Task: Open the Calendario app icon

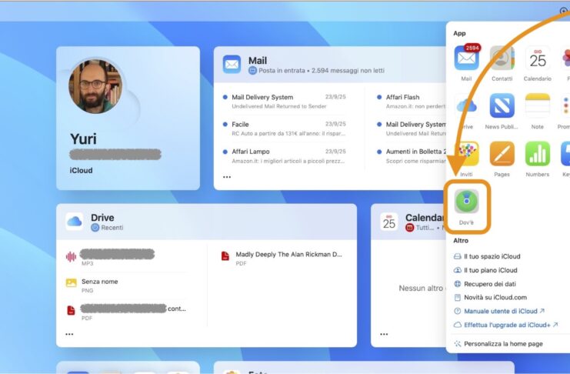Action: point(538,58)
